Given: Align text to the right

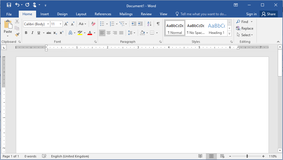Looking at the screenshot, I should click(x=115, y=33).
